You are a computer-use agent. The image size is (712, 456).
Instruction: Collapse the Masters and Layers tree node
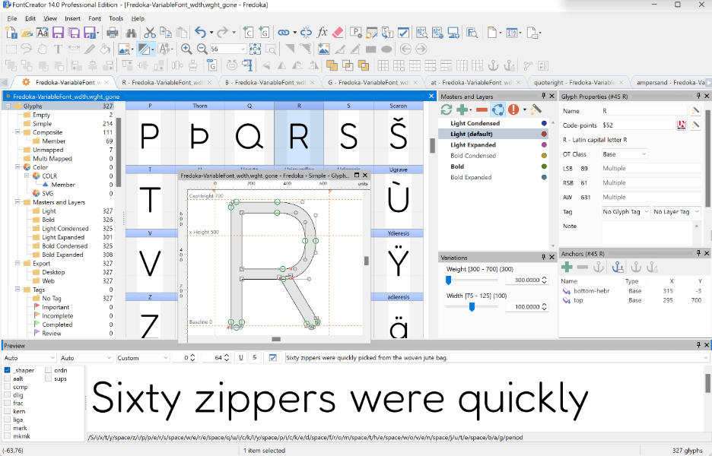pyautogui.click(x=16, y=202)
